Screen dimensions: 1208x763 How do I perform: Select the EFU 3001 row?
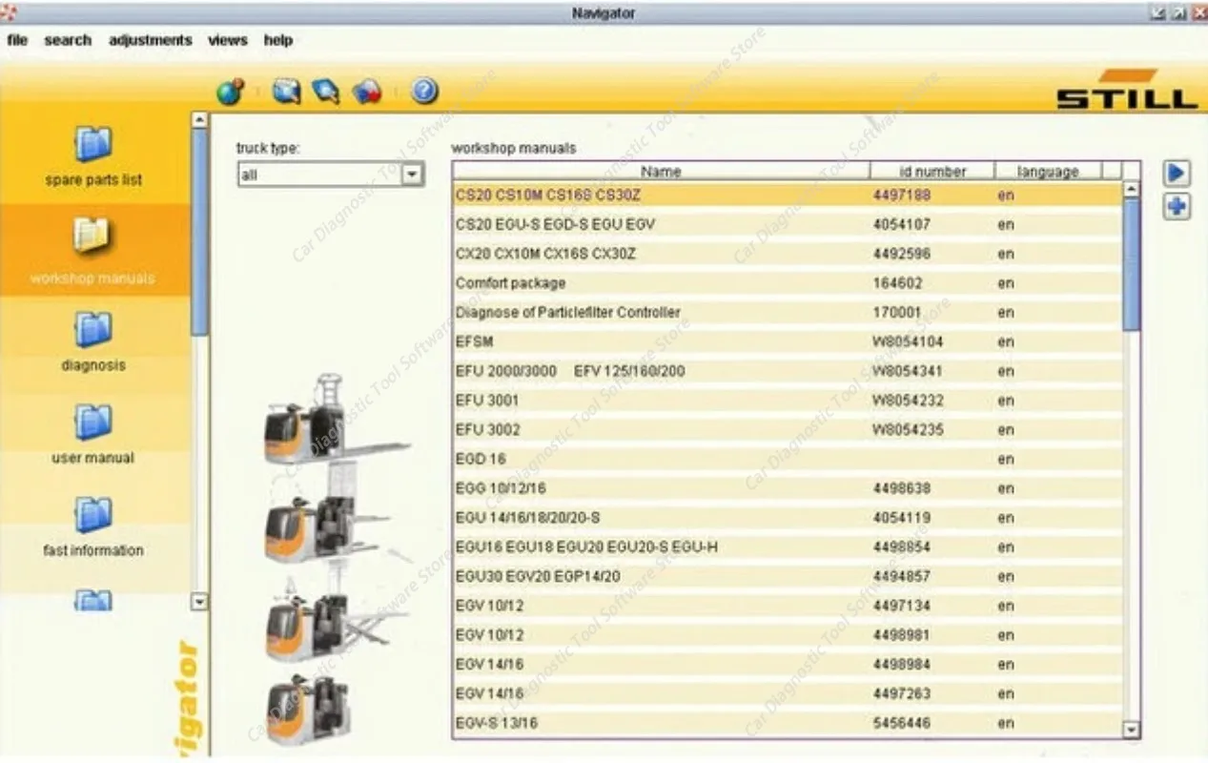coord(788,401)
